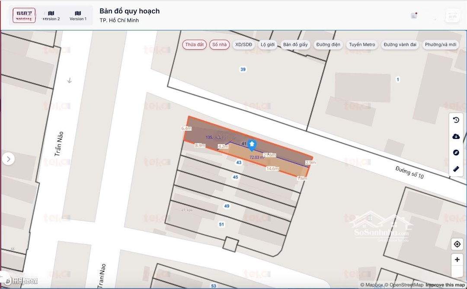The height and width of the screenshot is (289, 467).
Task: Click the Improve this map link
Action: (x=445, y=285)
